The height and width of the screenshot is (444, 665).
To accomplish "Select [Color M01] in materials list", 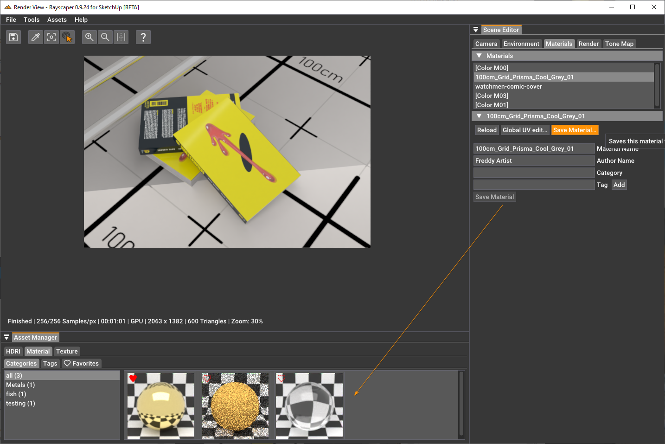I will pyautogui.click(x=563, y=105).
